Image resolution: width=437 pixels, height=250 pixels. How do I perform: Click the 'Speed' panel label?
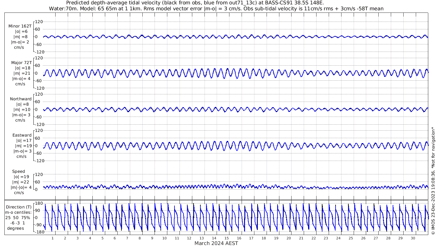click(x=19, y=172)
